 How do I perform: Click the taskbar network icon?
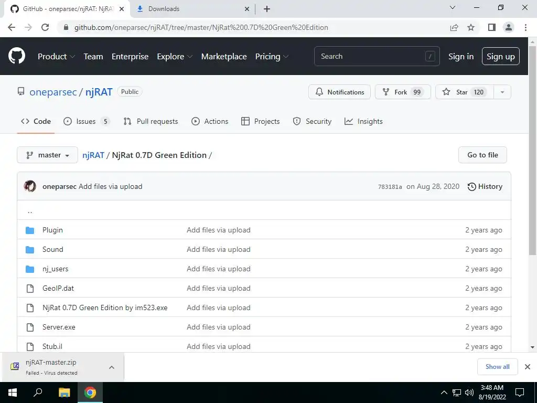coord(457,393)
